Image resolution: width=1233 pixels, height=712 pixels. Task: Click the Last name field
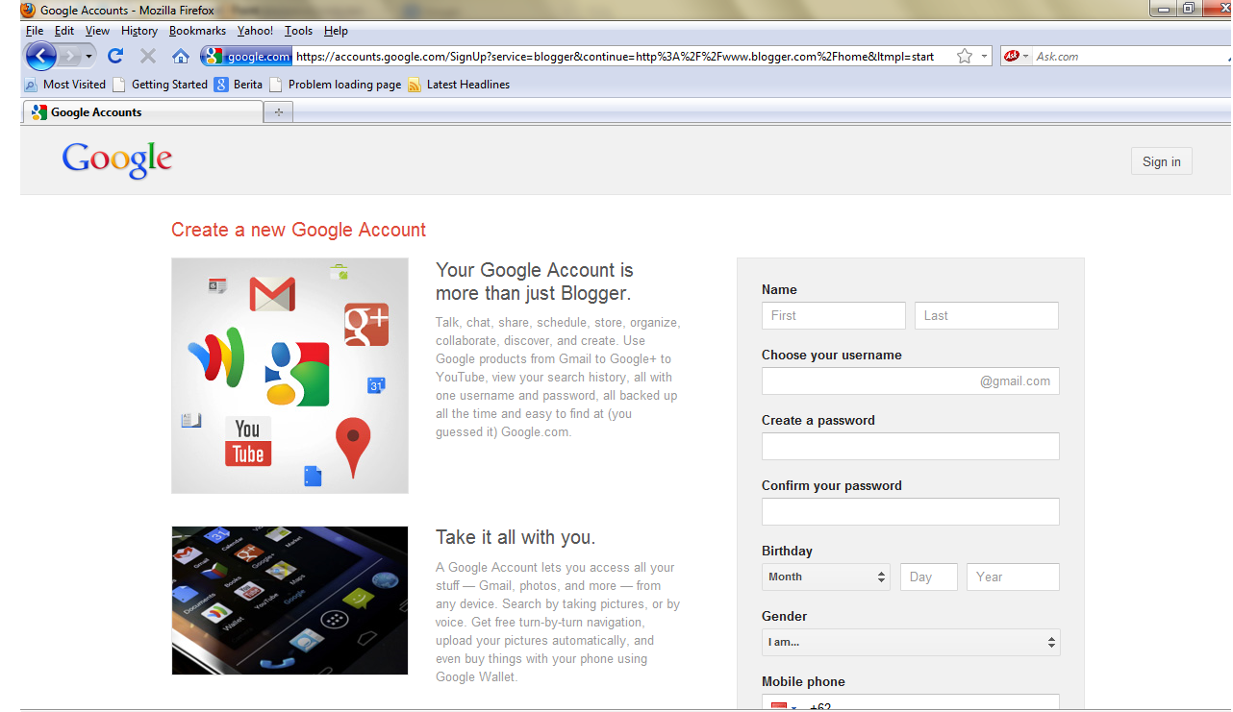pos(987,315)
